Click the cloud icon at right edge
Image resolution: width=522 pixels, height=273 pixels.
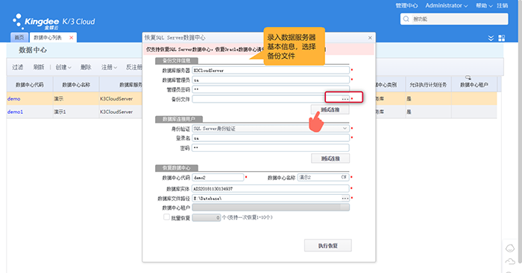510,262
